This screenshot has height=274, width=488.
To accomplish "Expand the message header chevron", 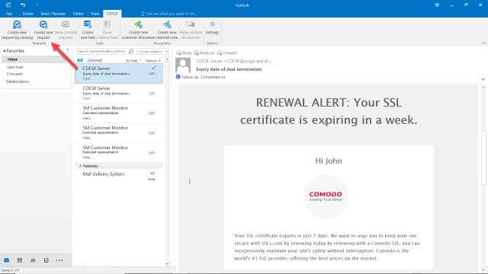I will click(483, 79).
